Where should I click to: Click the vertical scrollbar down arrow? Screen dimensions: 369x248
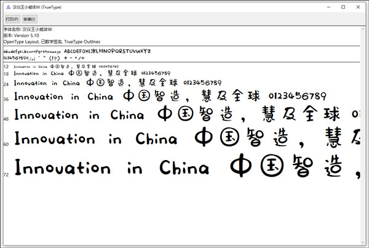(363, 242)
